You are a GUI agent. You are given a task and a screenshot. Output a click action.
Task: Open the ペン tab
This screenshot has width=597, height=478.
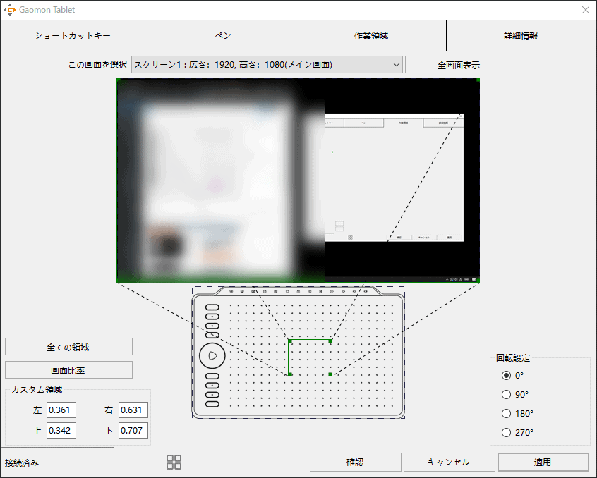coord(224,36)
